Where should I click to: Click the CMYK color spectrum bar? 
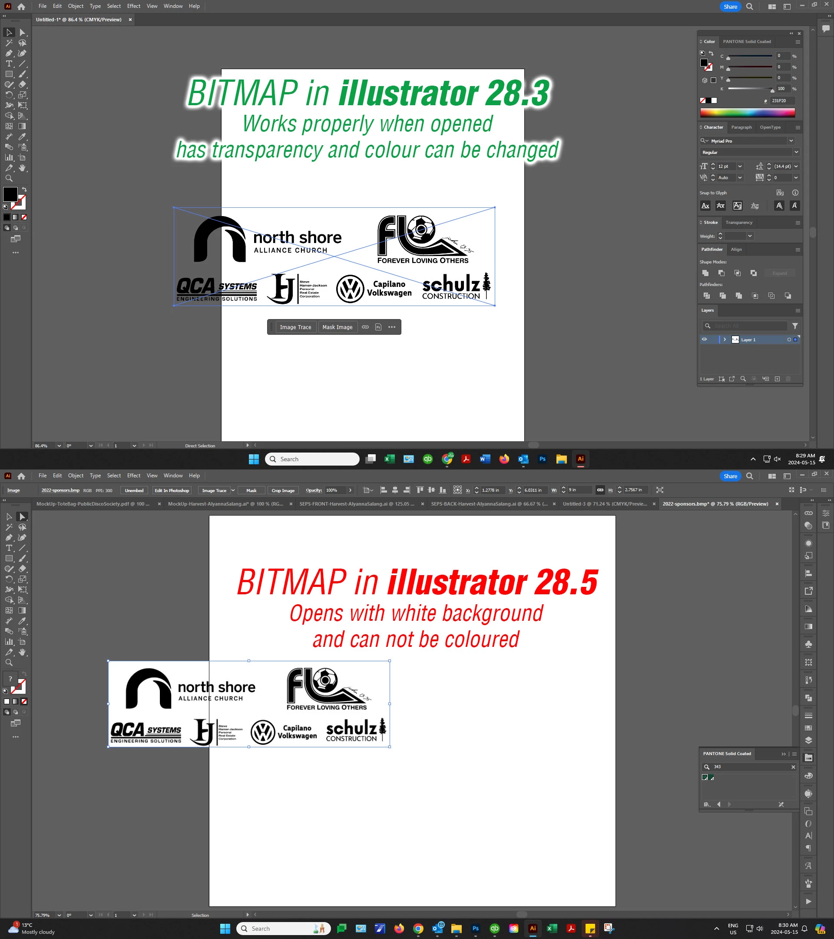(747, 113)
